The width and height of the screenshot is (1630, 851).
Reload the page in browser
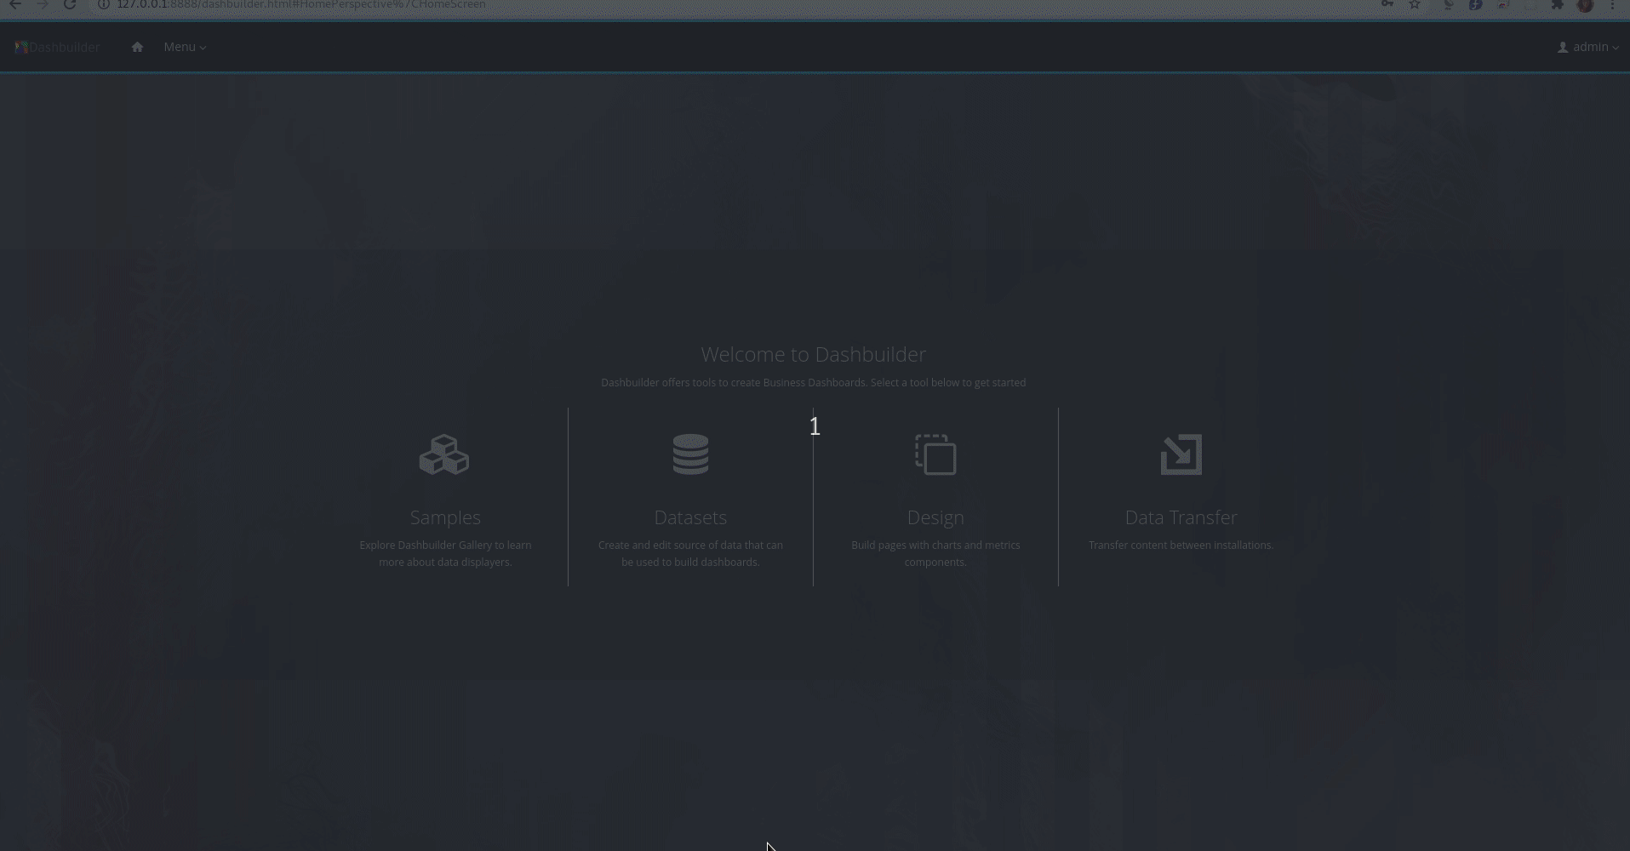(x=70, y=4)
